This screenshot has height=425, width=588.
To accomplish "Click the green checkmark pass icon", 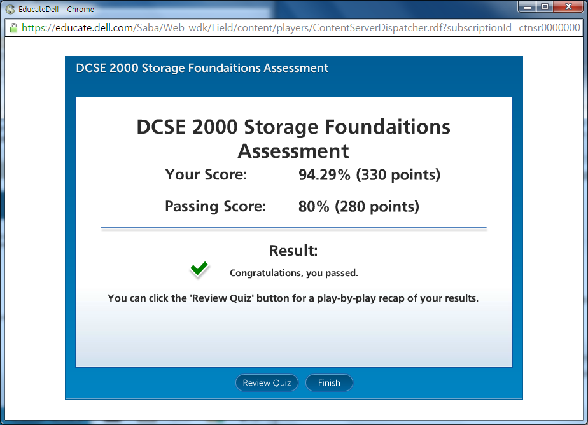I will (x=199, y=269).
